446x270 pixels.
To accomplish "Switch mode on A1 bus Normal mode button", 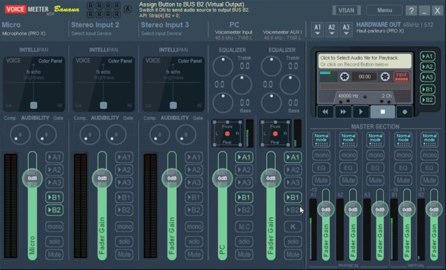I will point(321,139).
